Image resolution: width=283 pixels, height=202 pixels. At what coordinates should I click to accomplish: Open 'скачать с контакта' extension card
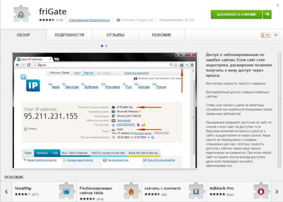pos(174,192)
